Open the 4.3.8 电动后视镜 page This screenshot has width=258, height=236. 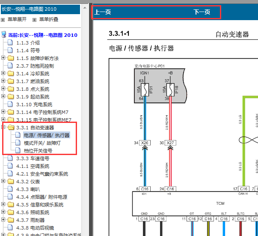pos(35,228)
